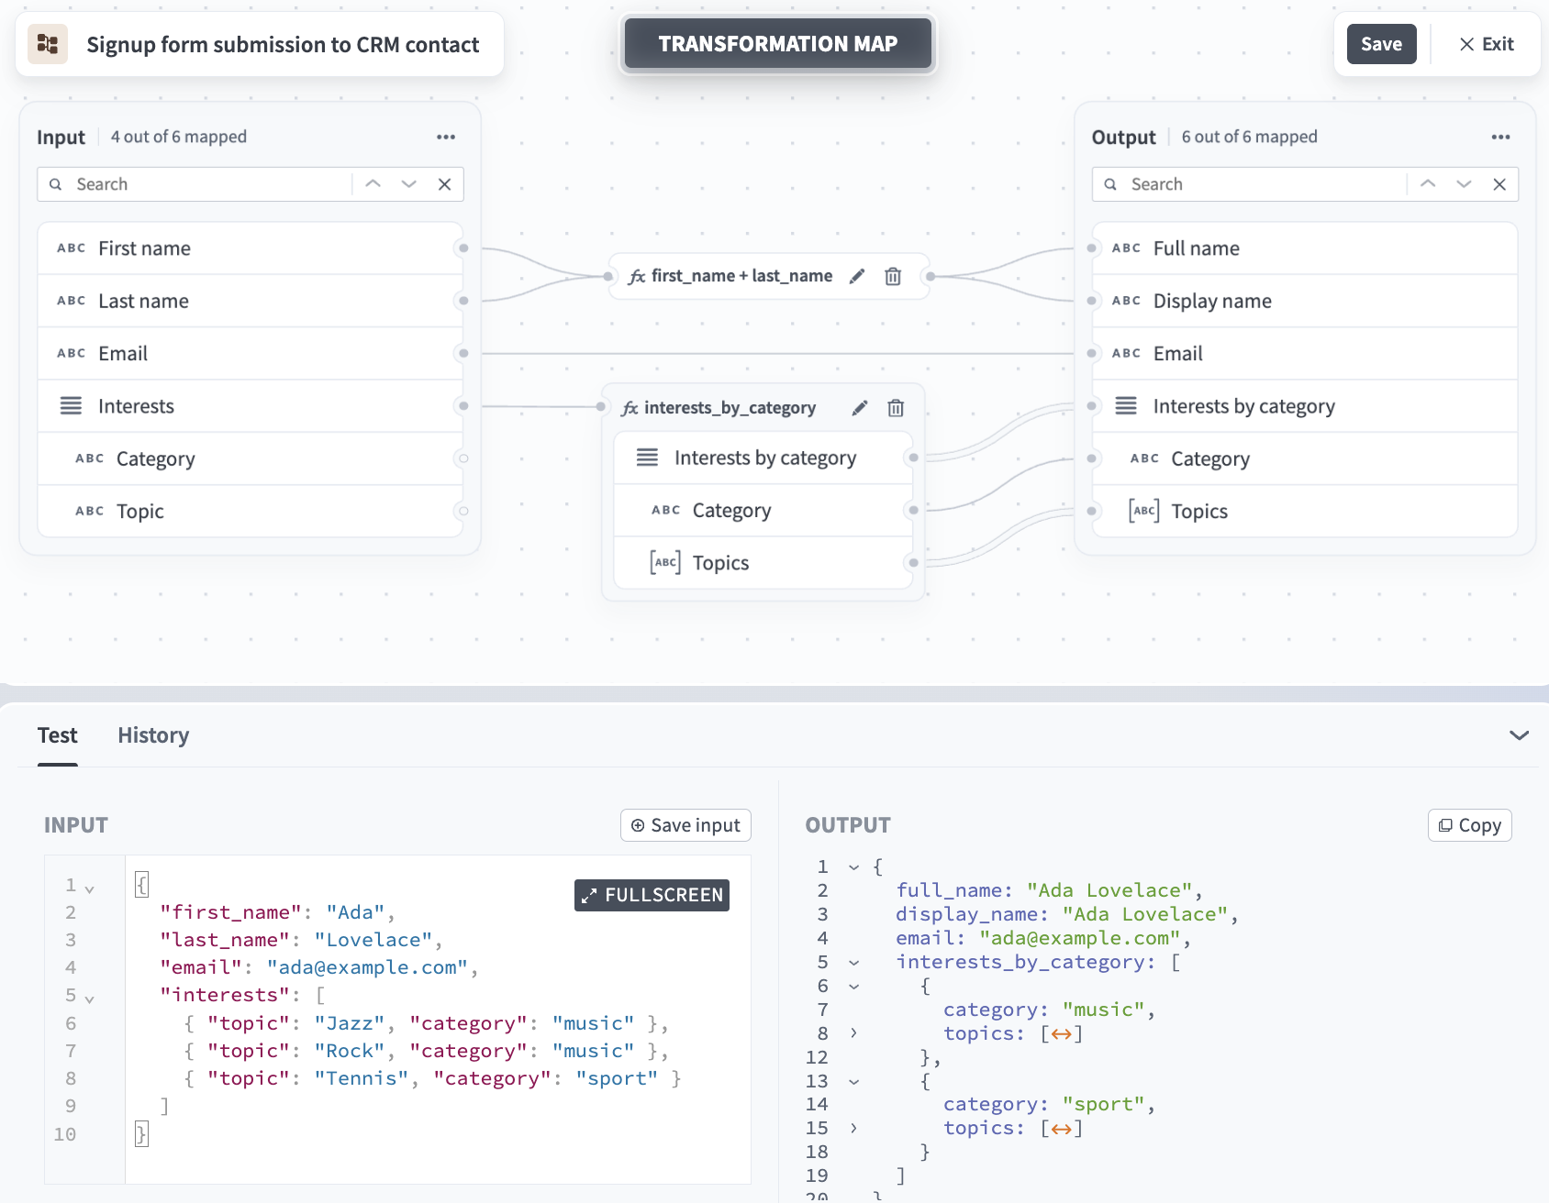Select the Topic input field row
1549x1203 pixels.
point(250,511)
